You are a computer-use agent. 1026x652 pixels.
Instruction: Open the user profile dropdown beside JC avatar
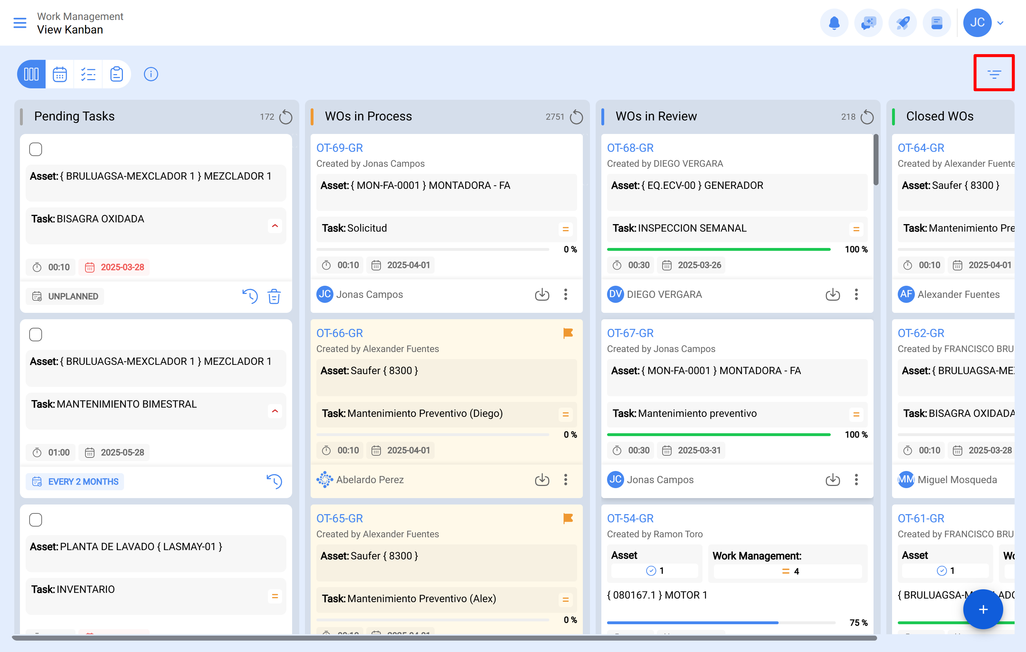[x=1001, y=22]
